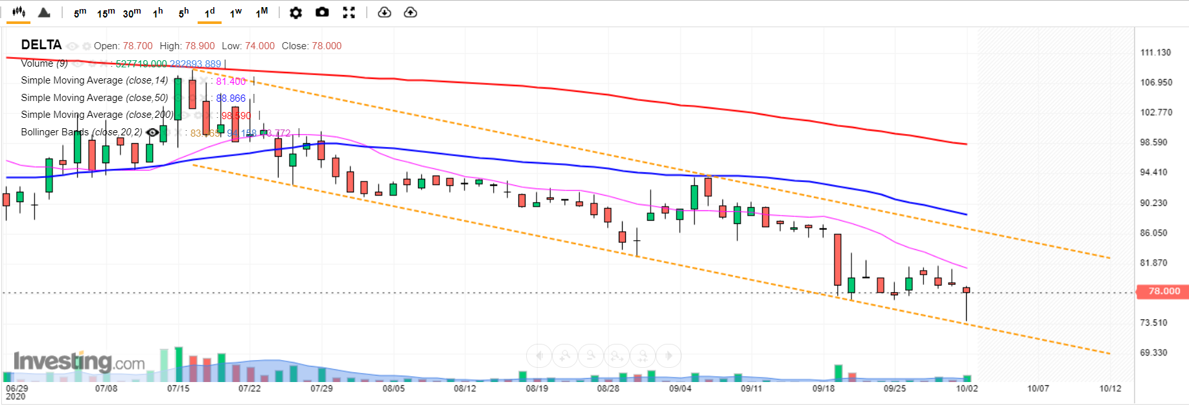Click the 06/29 2020 date label

pos(17,392)
